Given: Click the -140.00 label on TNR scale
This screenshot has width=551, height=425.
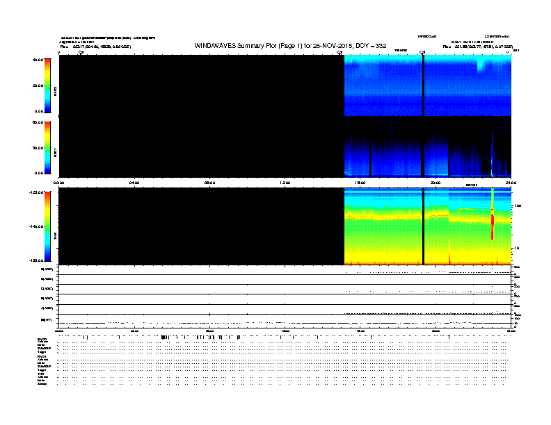Looking at the screenshot, I should point(36,226).
